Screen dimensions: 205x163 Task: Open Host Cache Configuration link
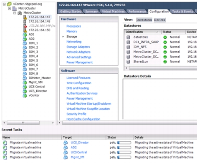coord(83,119)
